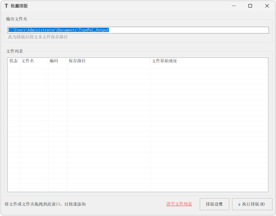Minimize the 批量排版 window
This screenshot has width=276, height=216.
(x=234, y=6)
